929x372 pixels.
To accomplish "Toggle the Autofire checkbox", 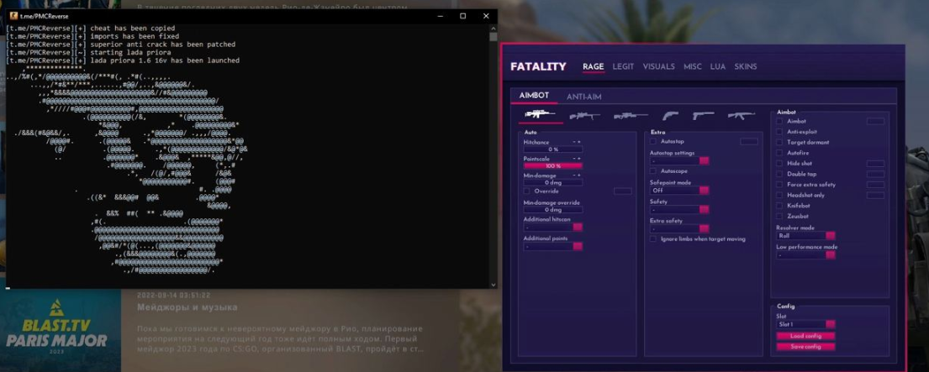I will (779, 153).
